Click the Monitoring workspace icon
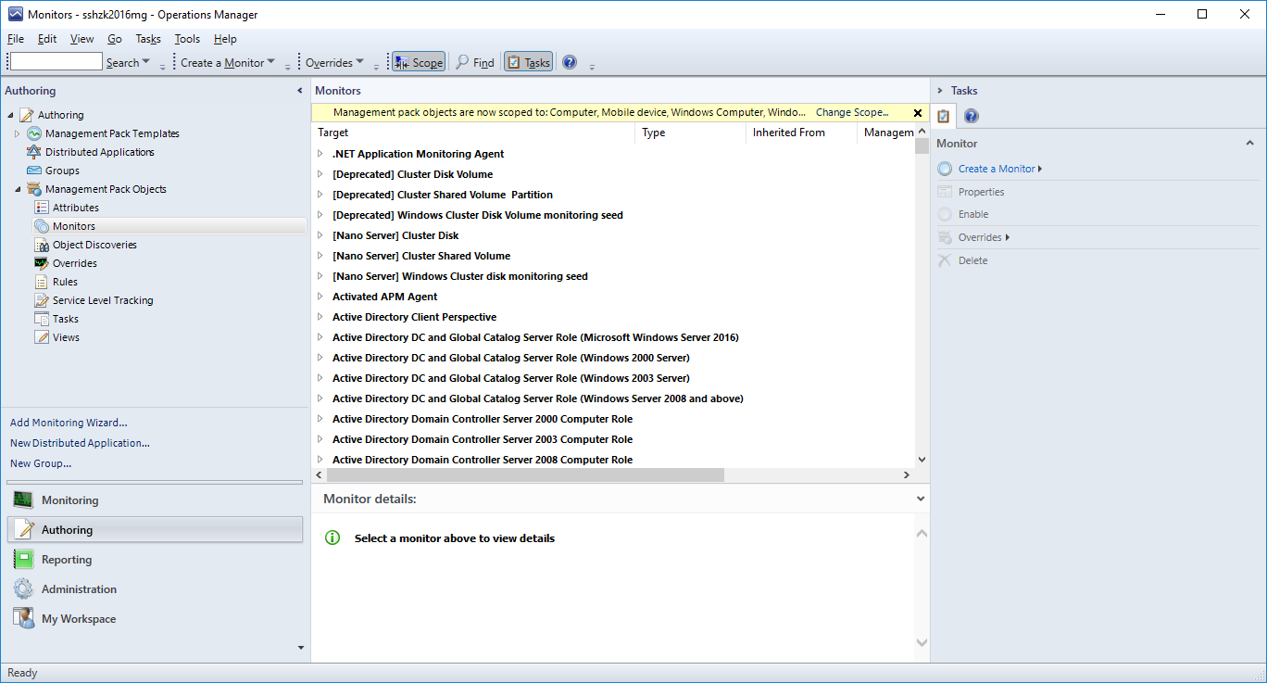 coord(23,500)
